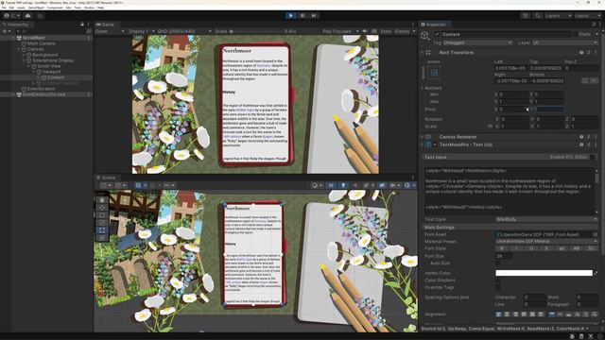Open the Layer UI dropdown
Screen dimensions: 605x340
point(565,42)
